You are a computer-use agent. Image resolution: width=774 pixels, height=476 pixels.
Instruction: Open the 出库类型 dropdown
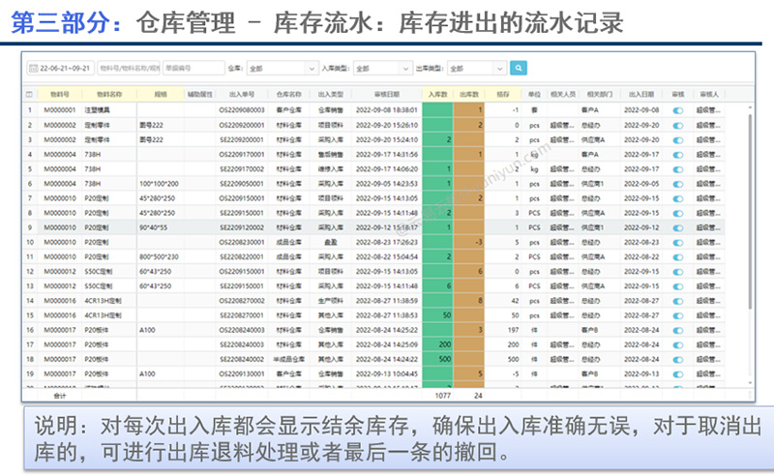click(x=477, y=68)
